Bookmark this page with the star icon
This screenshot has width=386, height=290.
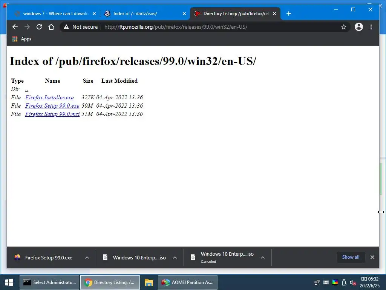(344, 27)
